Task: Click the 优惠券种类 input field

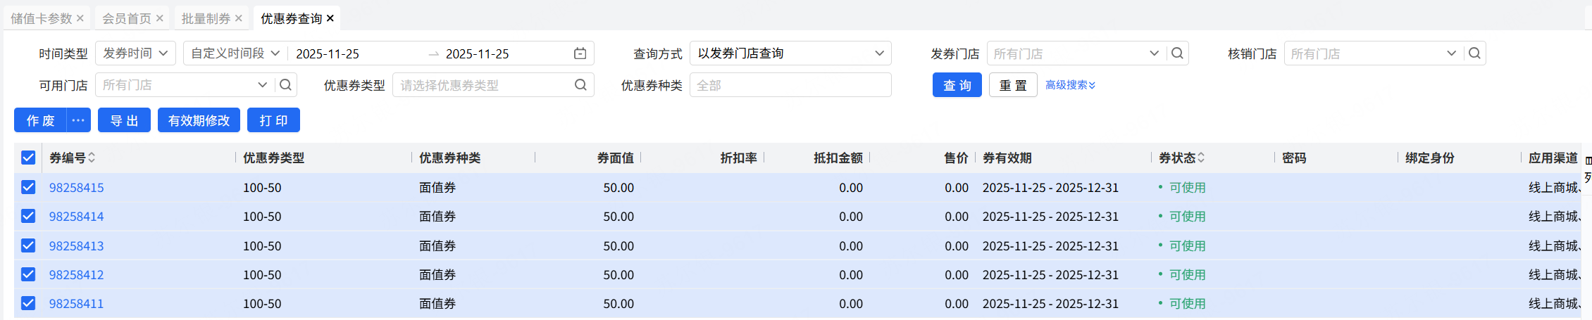Action: tap(790, 85)
